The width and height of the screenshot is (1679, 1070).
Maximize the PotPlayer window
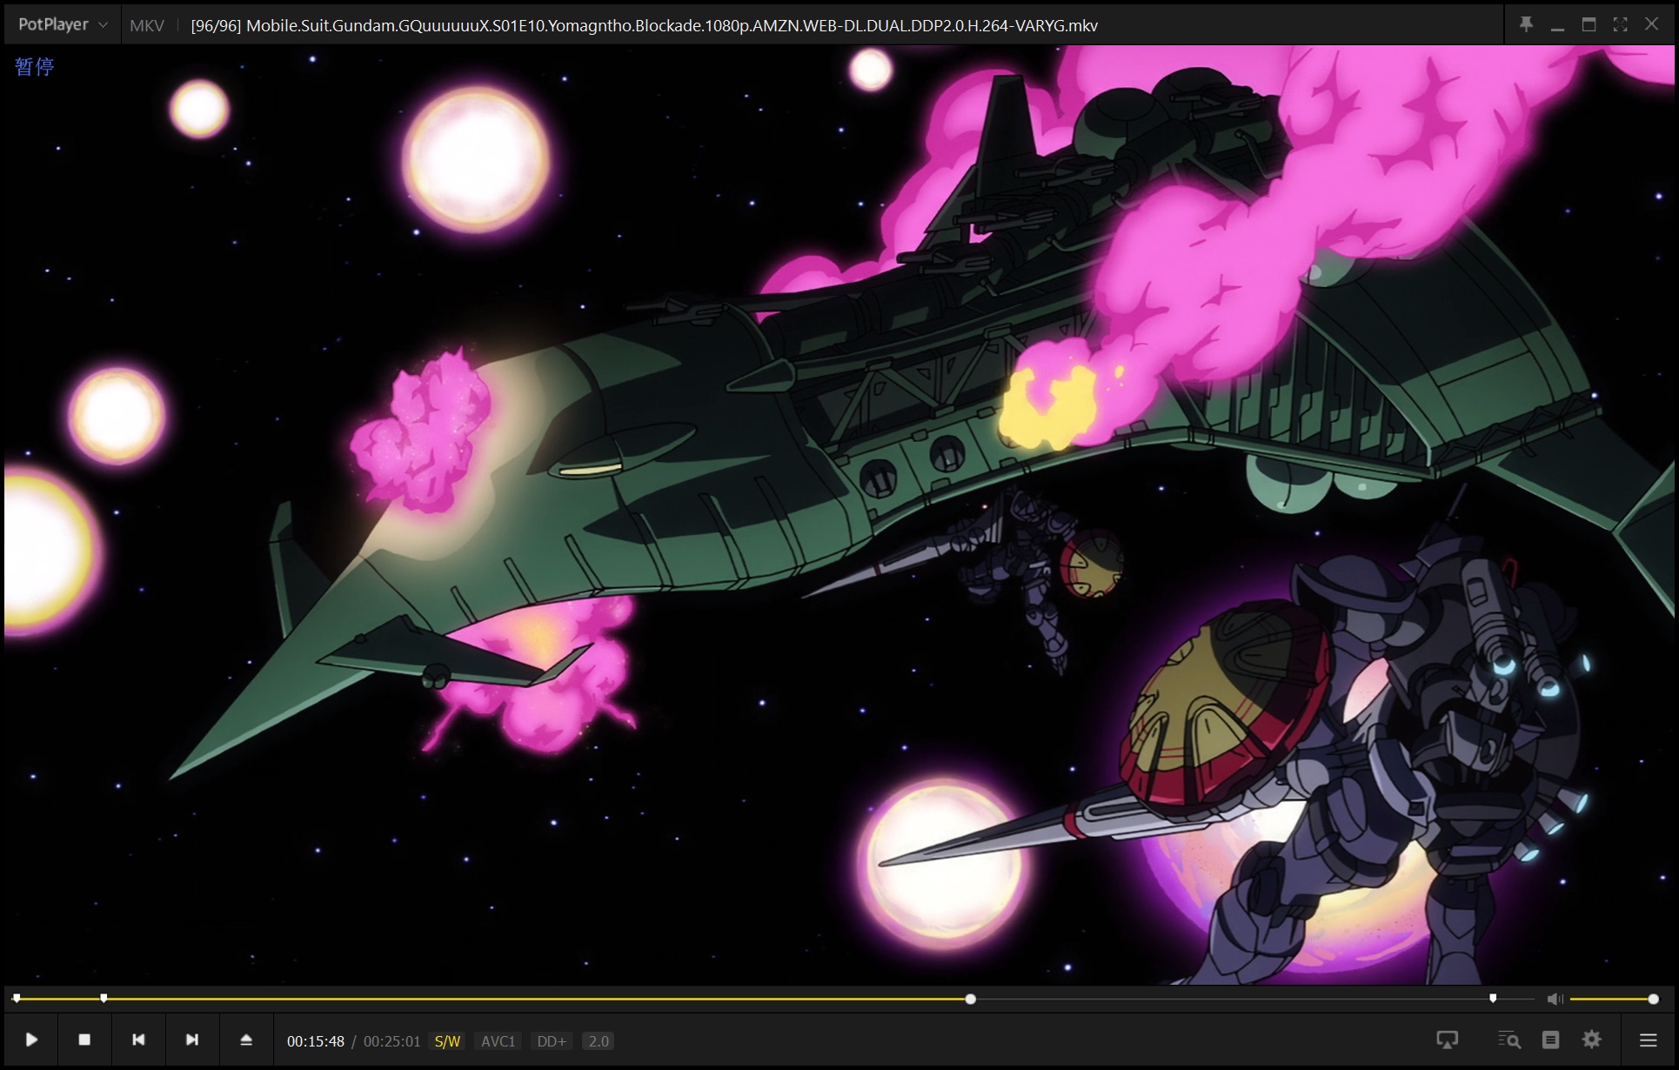[x=1589, y=24]
